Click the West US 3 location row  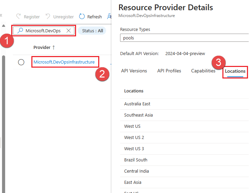185,149
